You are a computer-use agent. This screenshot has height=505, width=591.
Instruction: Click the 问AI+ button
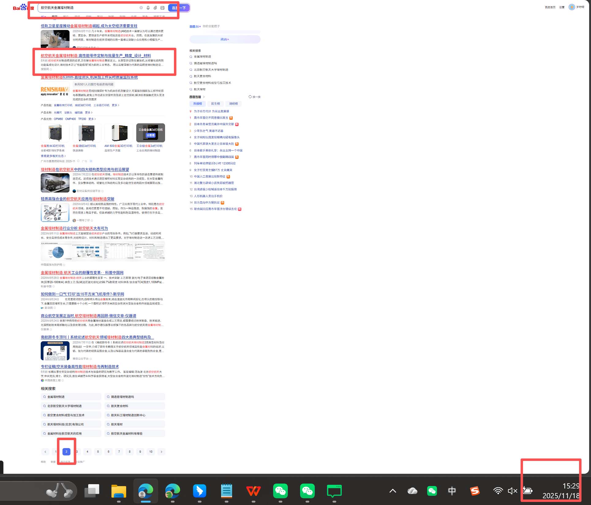click(x=225, y=39)
